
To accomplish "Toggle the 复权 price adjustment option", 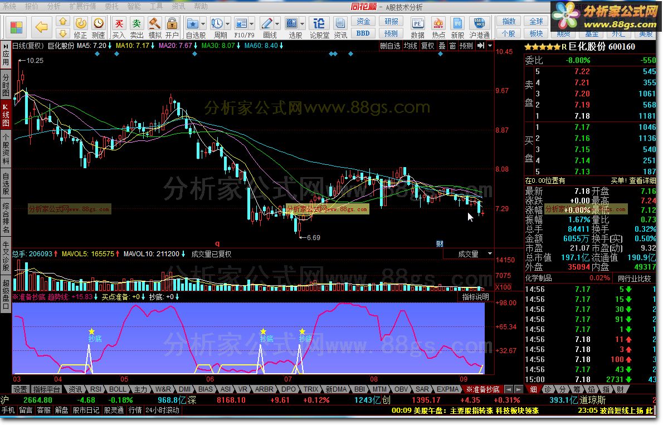I will pos(427,46).
